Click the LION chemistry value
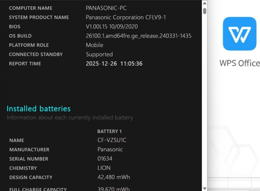This screenshot has height=191, width=260. (104, 168)
